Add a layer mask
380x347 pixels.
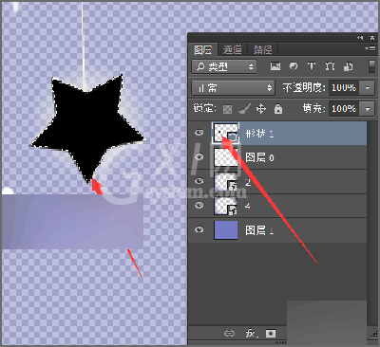point(271,334)
